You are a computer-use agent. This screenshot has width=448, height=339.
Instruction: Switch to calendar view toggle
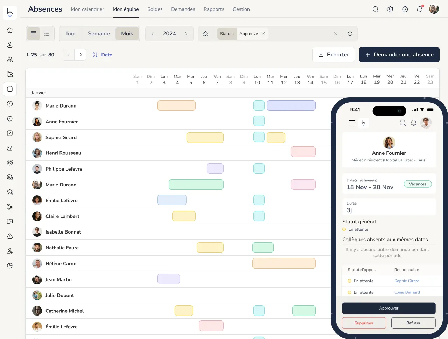34,34
